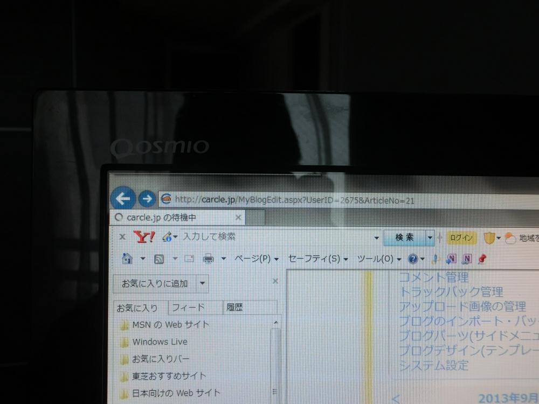Click the 検索 search button
Image resolution: width=539 pixels, height=404 pixels.
[x=405, y=238]
